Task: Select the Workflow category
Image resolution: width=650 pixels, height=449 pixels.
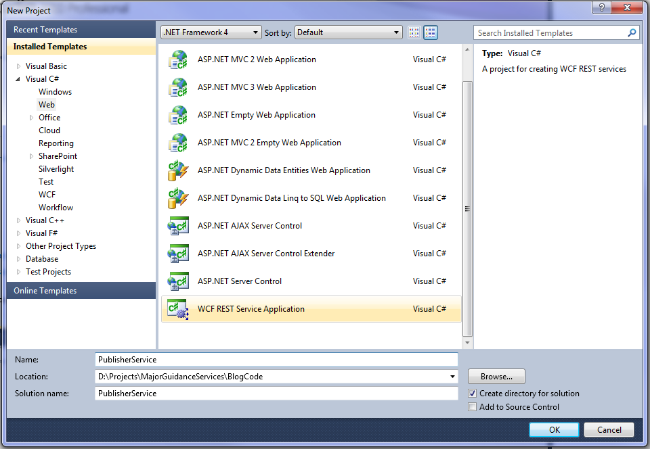Action: click(x=56, y=208)
